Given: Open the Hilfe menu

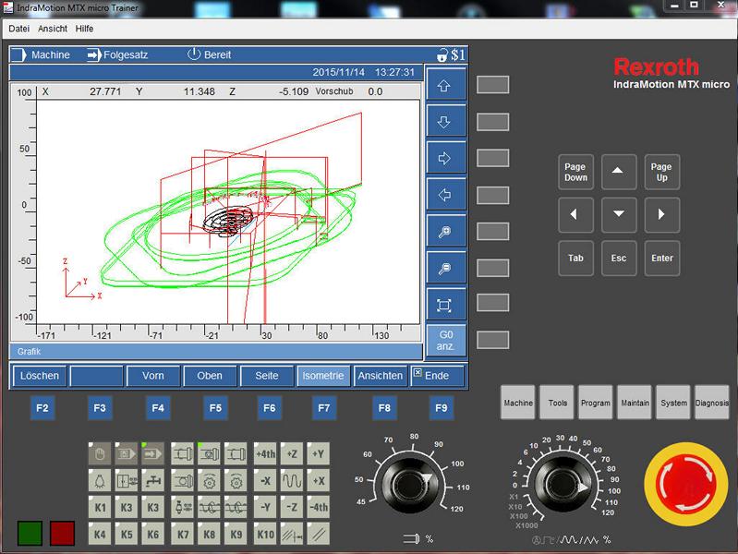Looking at the screenshot, I should pyautogui.click(x=84, y=29).
